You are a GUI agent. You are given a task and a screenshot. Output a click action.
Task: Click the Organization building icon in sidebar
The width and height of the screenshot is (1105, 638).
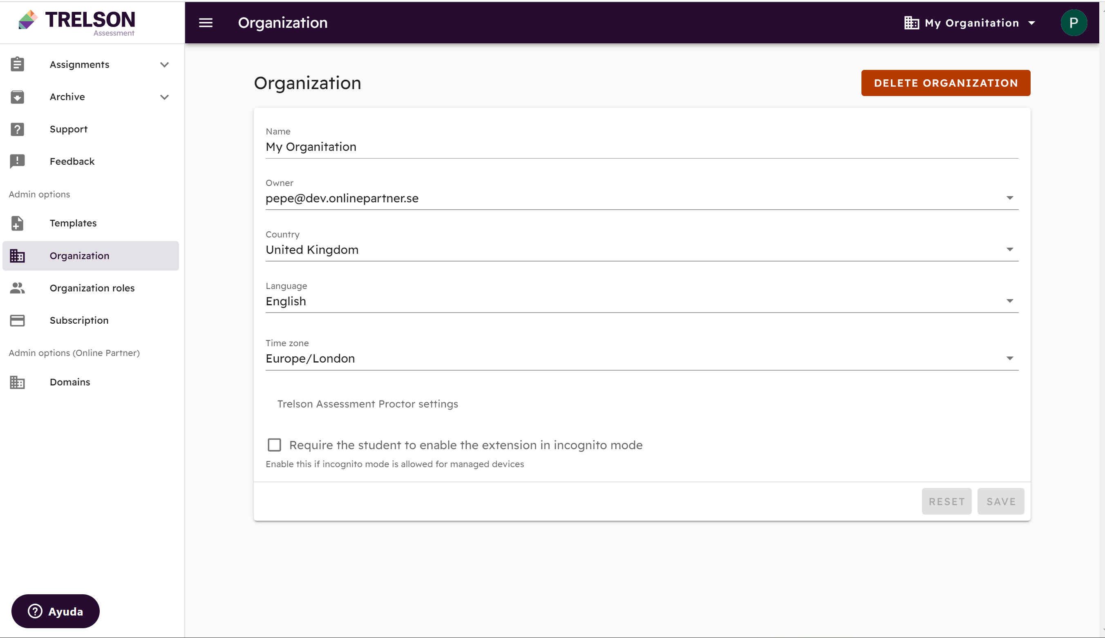click(x=17, y=255)
